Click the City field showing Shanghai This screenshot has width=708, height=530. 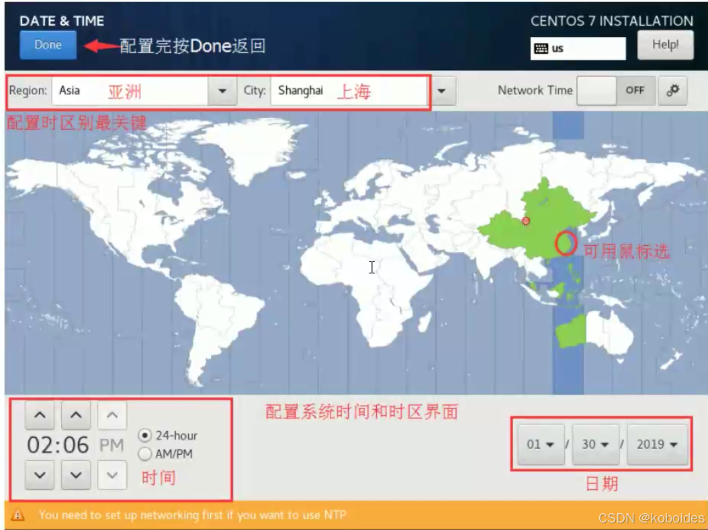[x=349, y=91]
